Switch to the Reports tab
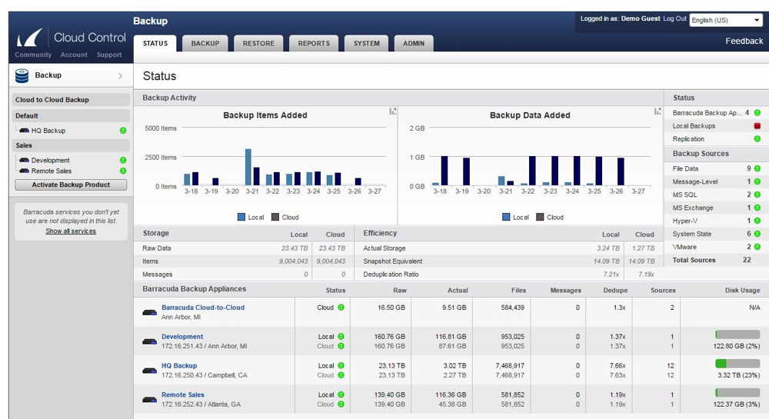 (x=314, y=43)
